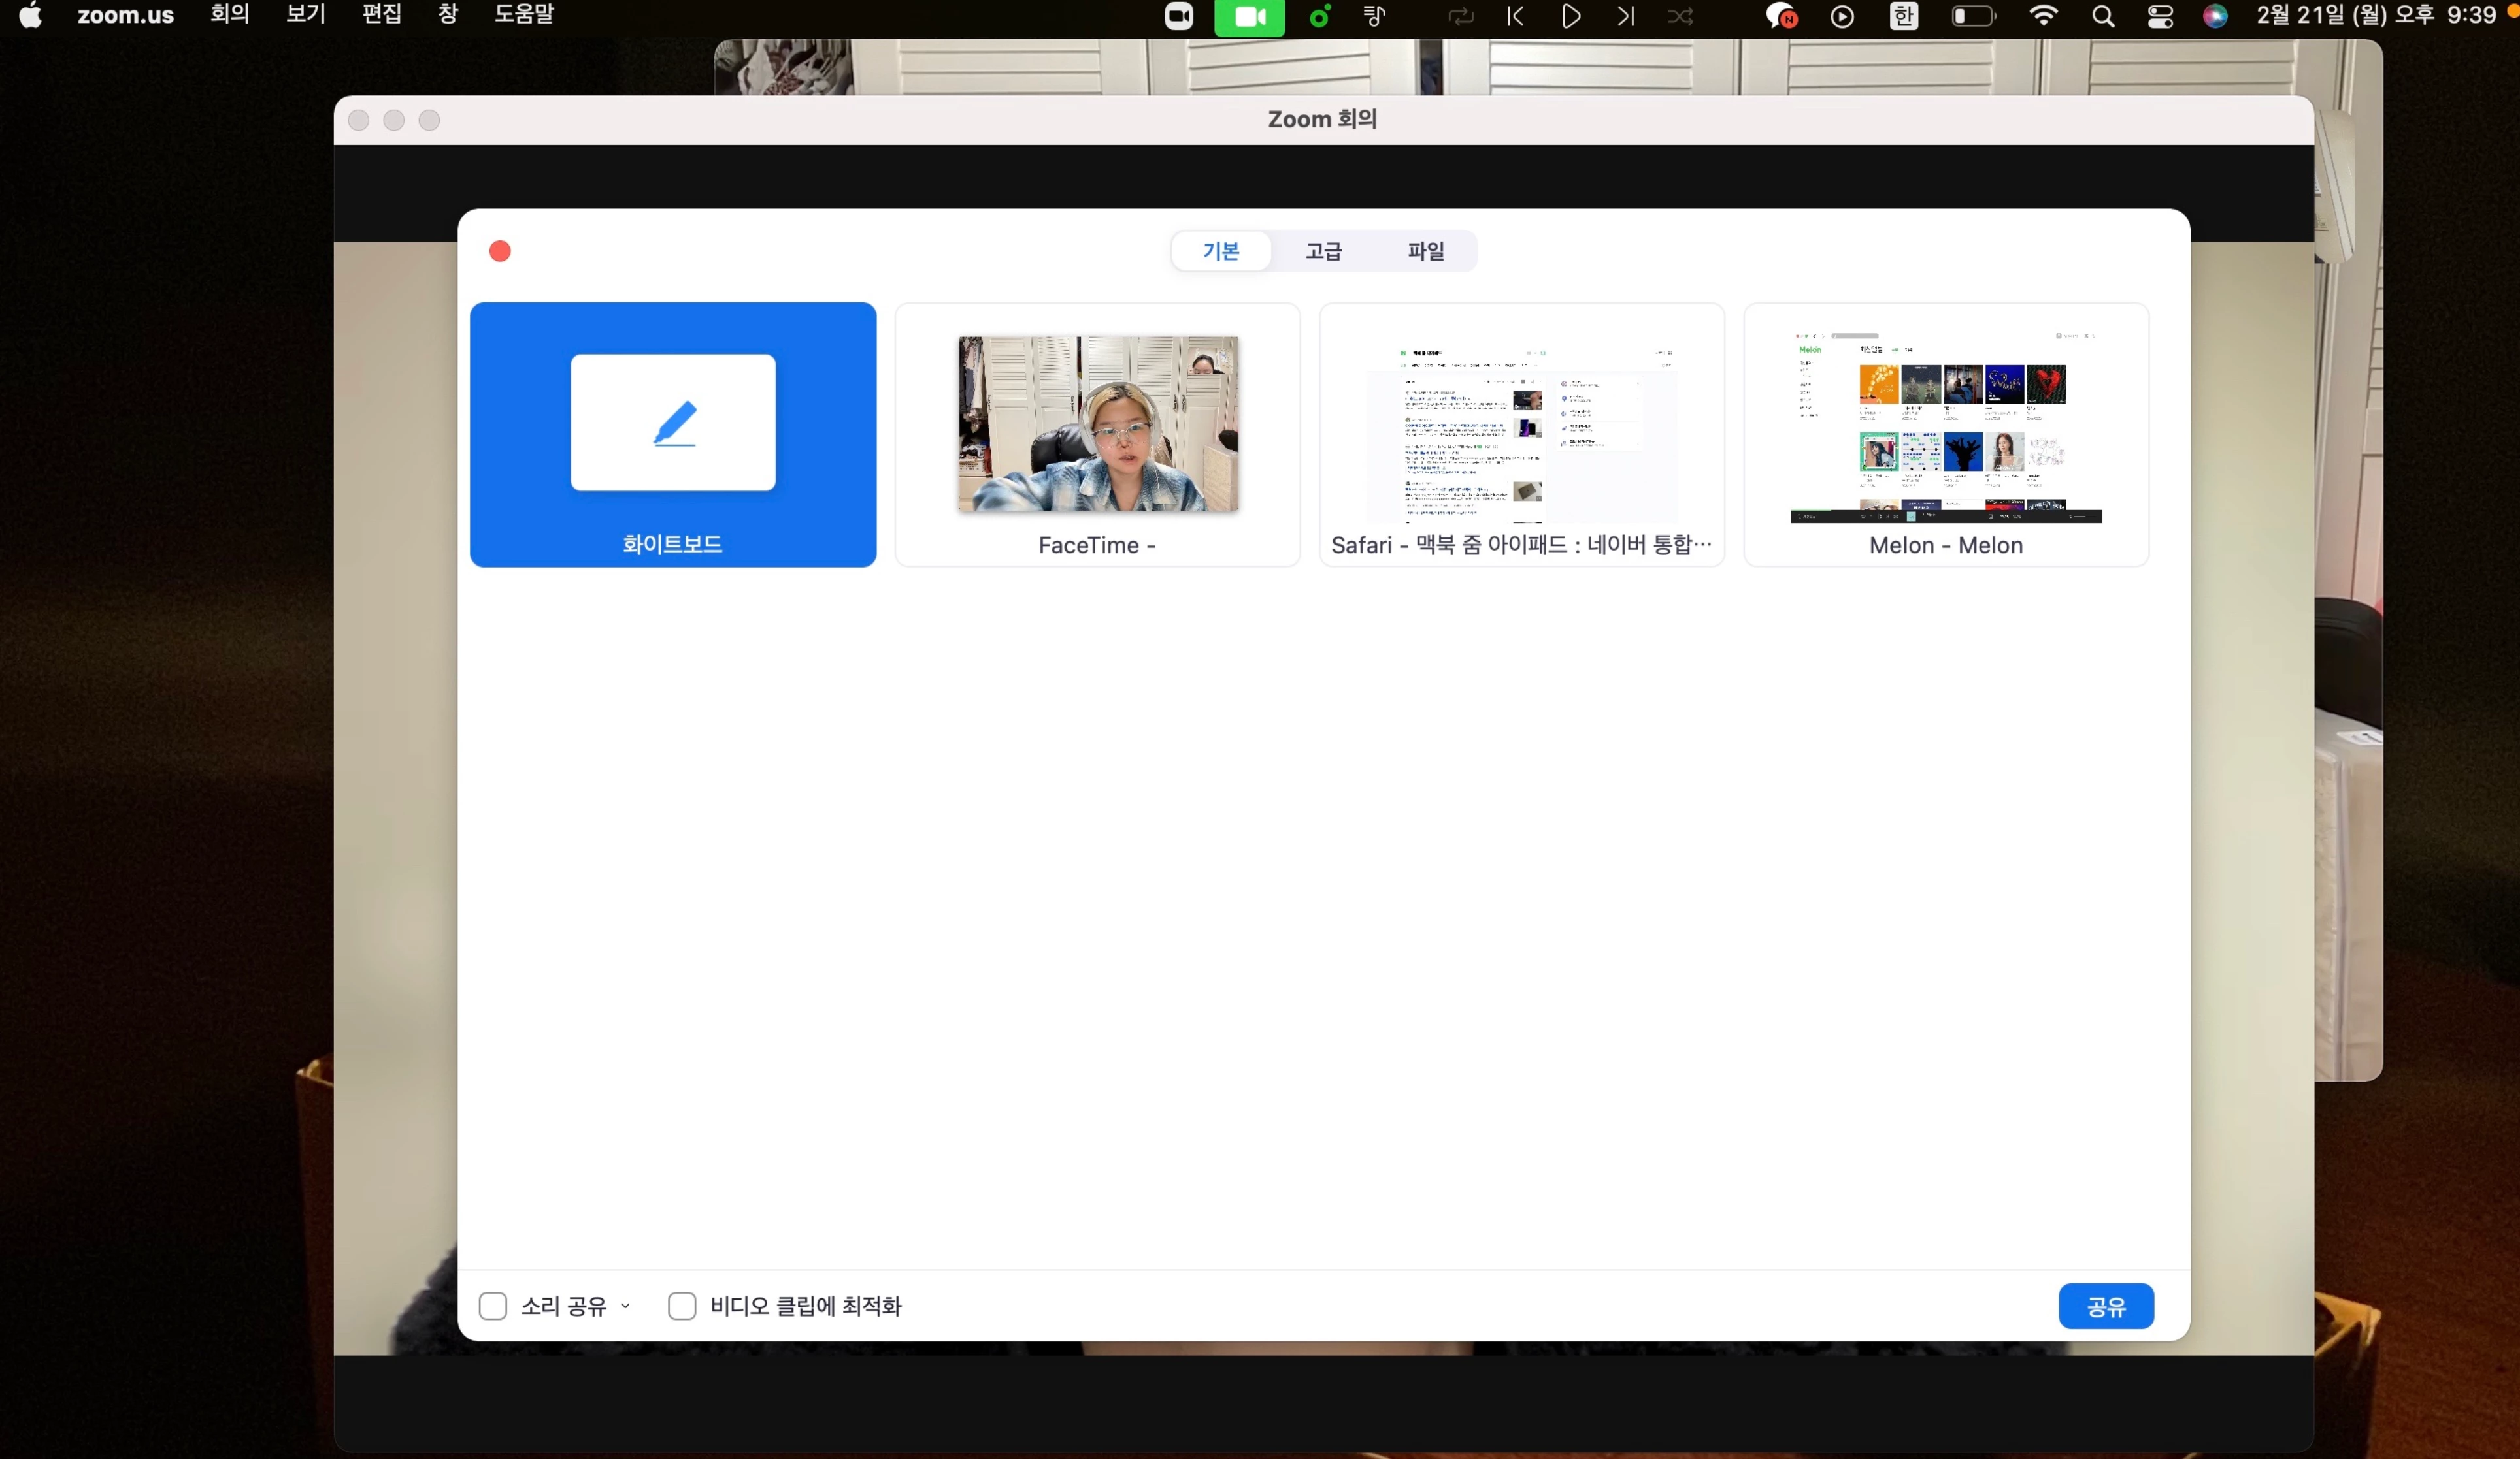Viewport: 2520px width, 1459px height.
Task: Enable the 소리 공유 checkbox
Action: click(x=493, y=1305)
